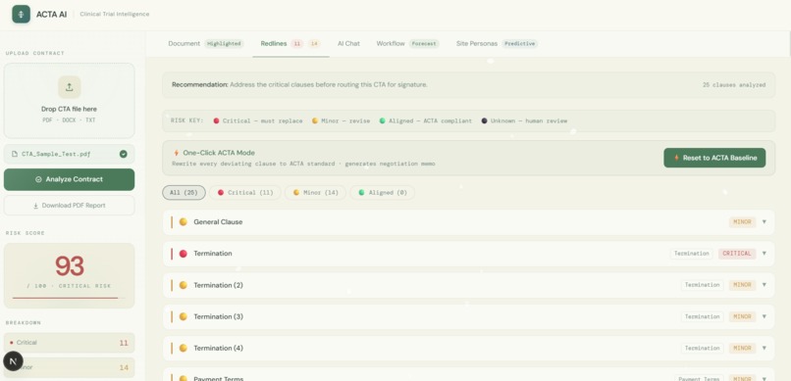Screen dimensions: 791x381
Task: Click the dark Unknown dot in risk key
Action: point(484,120)
